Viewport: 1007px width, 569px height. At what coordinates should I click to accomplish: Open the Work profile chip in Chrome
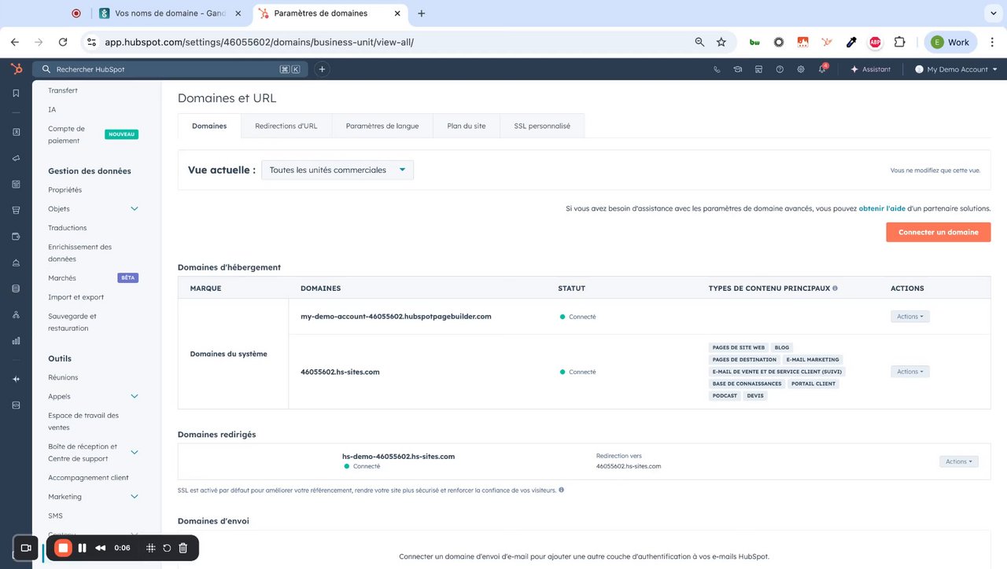click(950, 42)
